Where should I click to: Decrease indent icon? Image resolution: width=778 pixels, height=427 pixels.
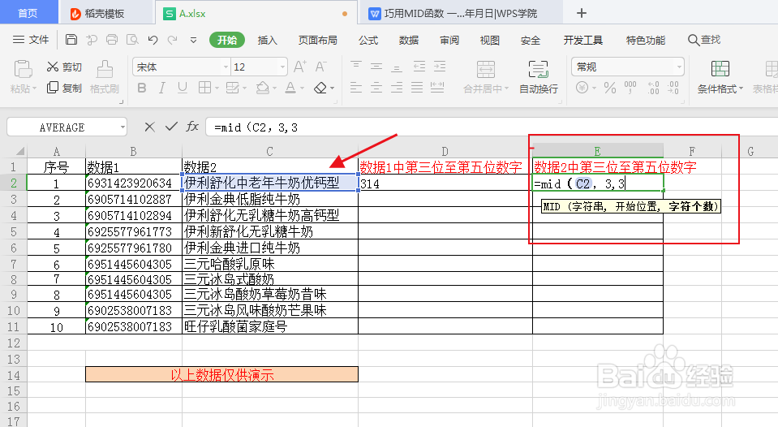click(419, 66)
